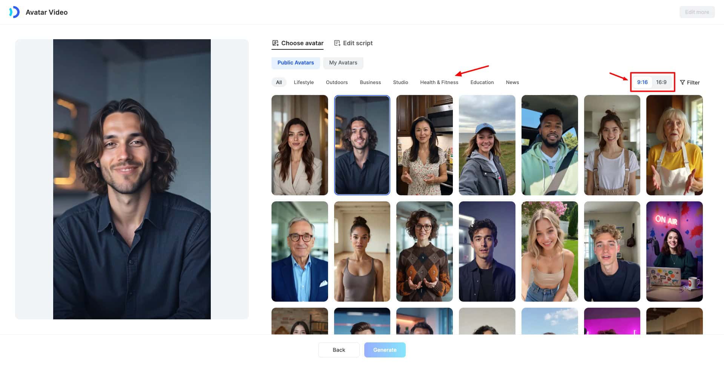Select the 9:16 aspect ratio

[x=642, y=82]
